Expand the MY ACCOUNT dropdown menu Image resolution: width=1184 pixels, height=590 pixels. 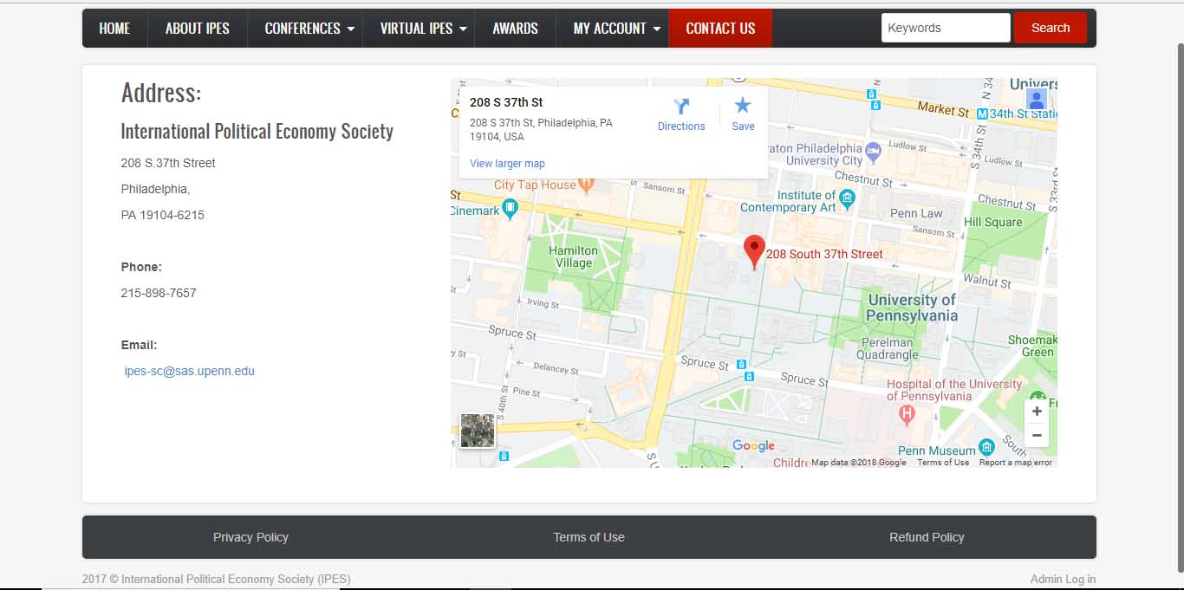tap(612, 29)
